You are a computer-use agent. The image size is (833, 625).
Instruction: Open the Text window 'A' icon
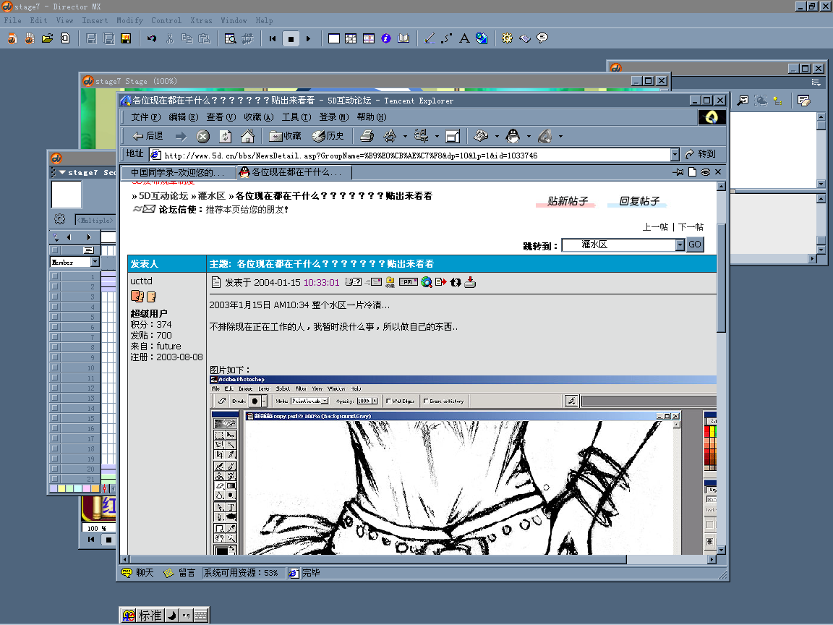[x=464, y=38]
